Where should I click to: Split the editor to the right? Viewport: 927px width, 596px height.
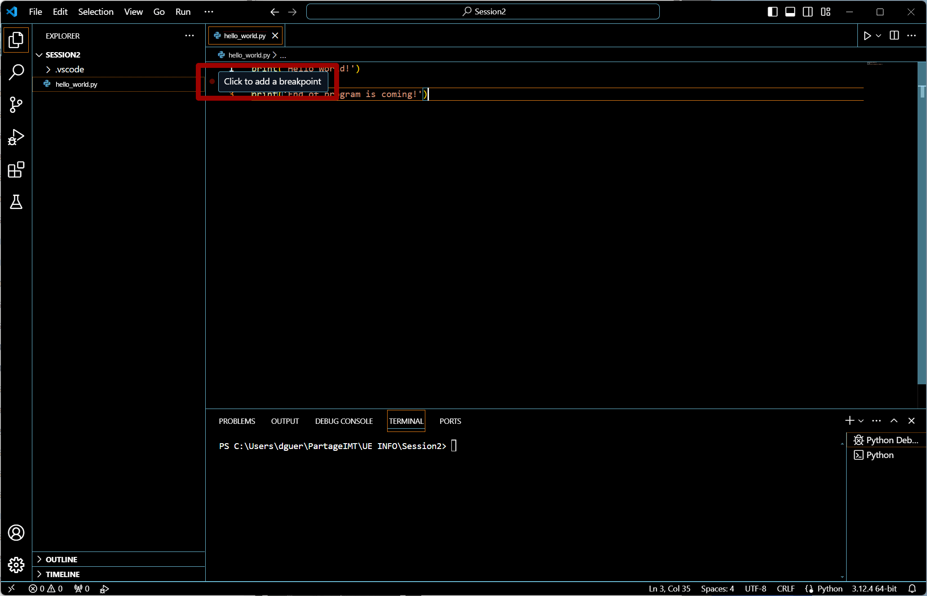(x=894, y=36)
